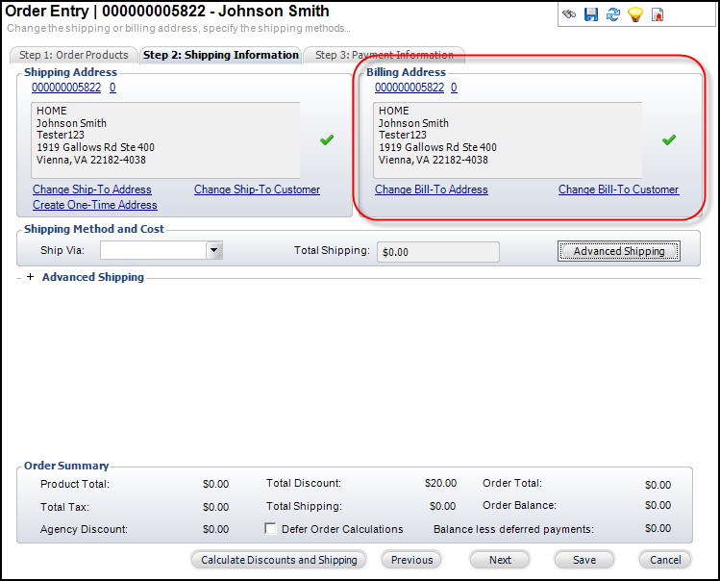Click the Order Total label
Screen dimensions: 720x581
pos(512,483)
